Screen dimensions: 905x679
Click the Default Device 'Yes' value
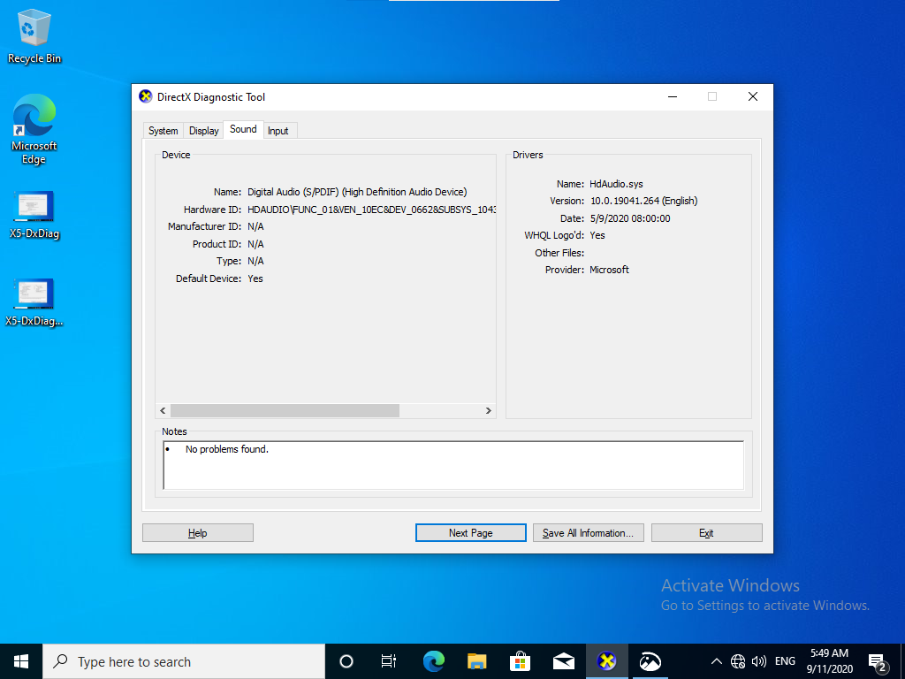(255, 278)
